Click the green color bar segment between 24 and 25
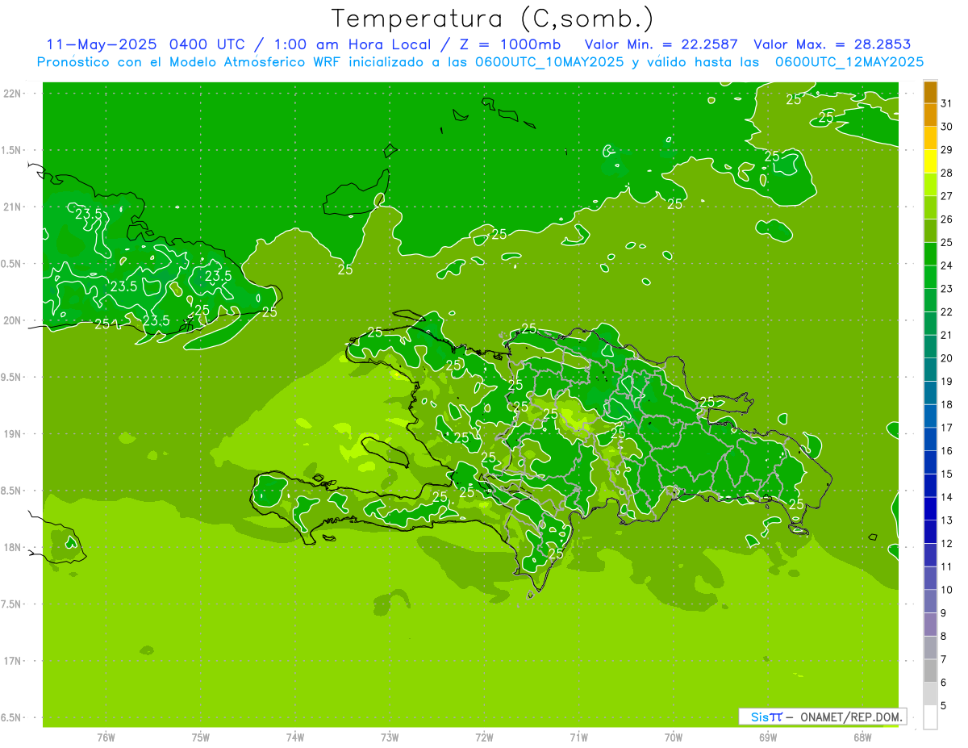 tap(930, 254)
